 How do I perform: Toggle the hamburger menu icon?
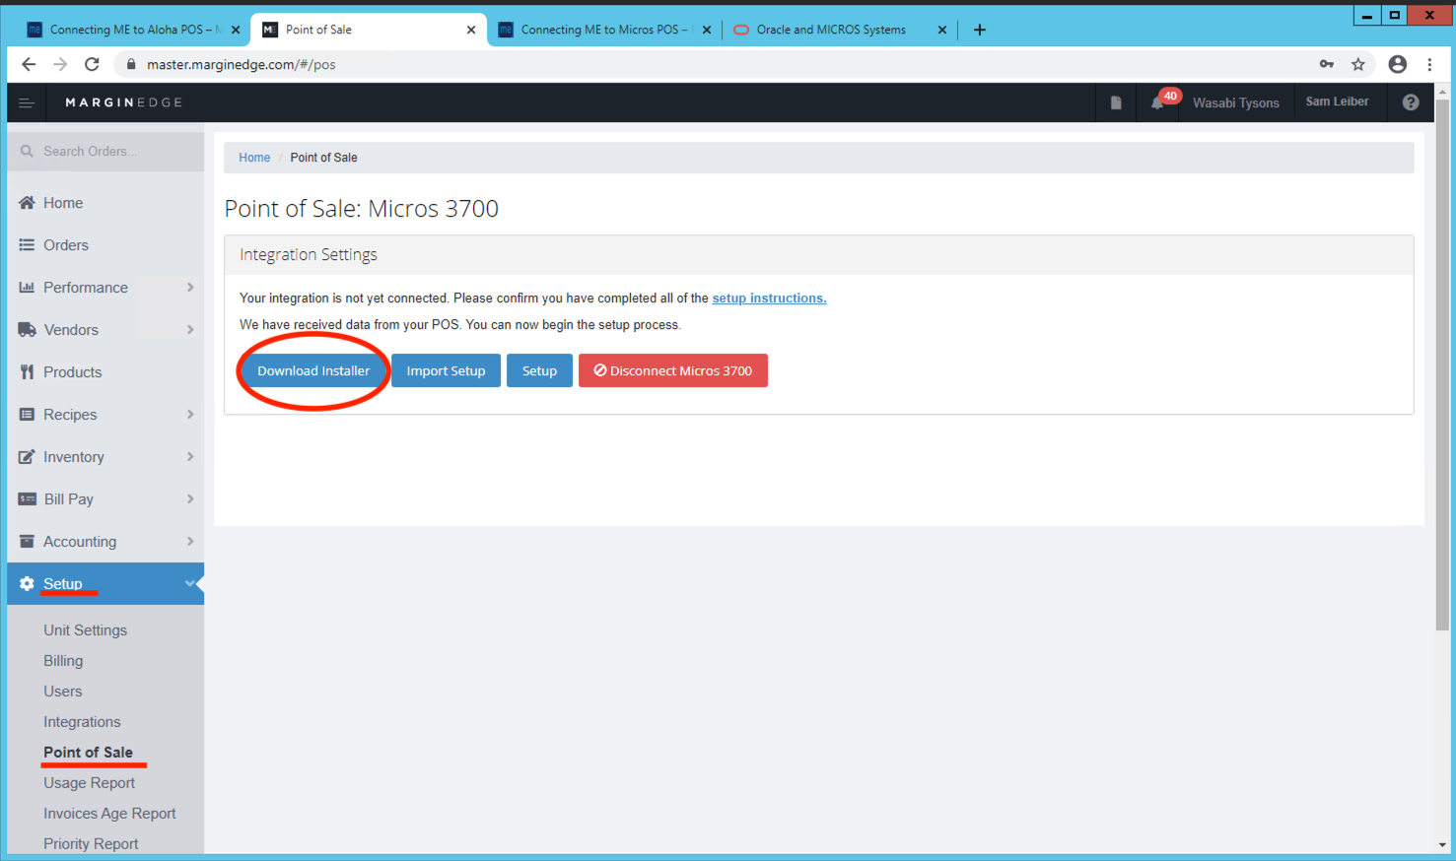pyautogui.click(x=27, y=102)
